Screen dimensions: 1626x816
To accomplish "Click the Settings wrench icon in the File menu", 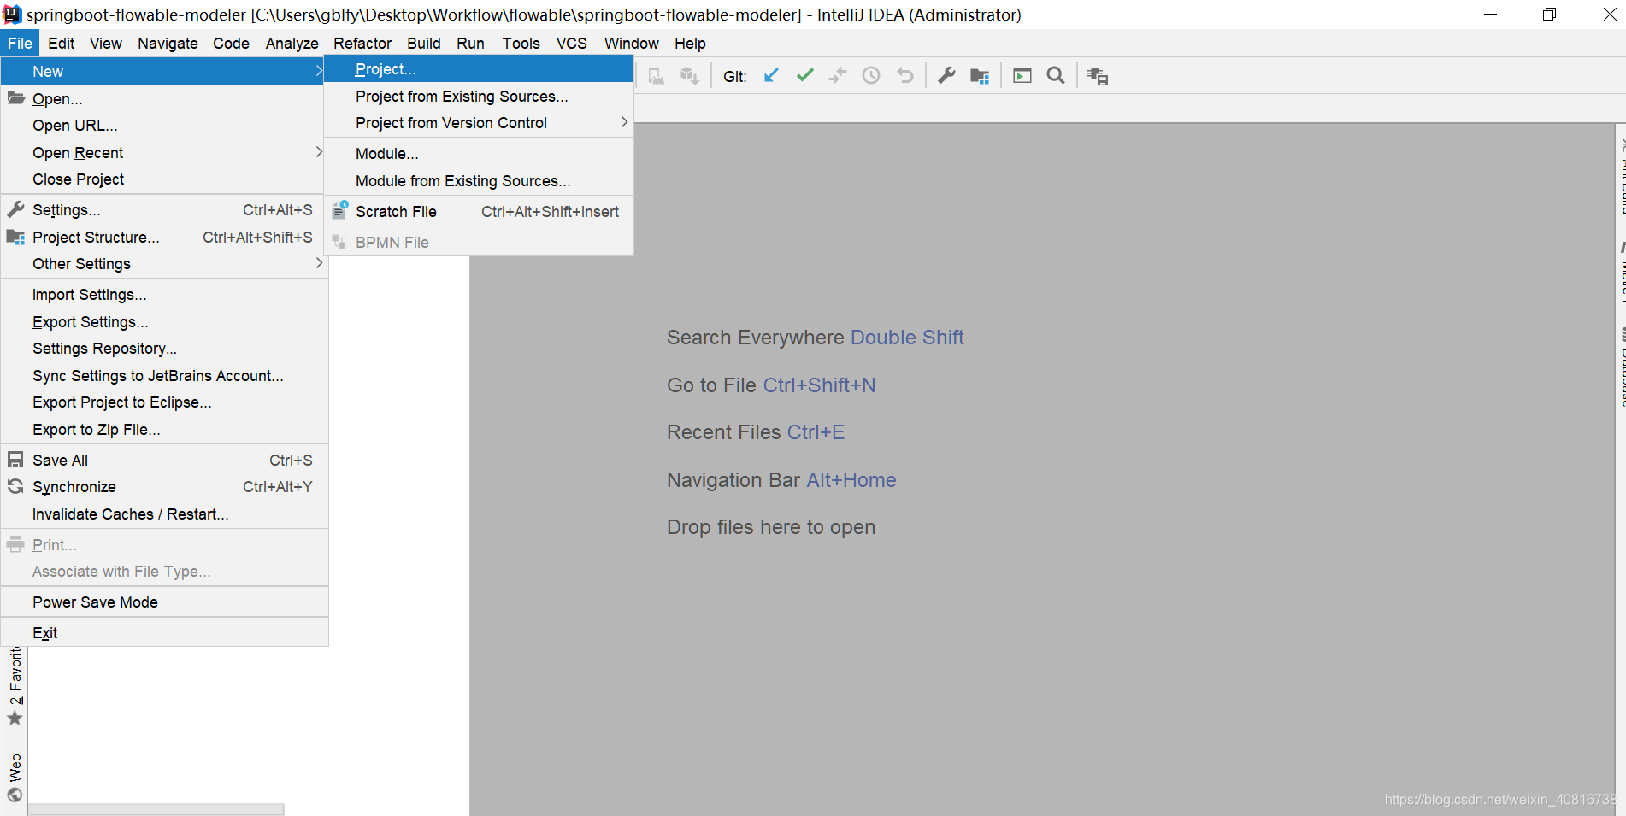I will (x=16, y=209).
